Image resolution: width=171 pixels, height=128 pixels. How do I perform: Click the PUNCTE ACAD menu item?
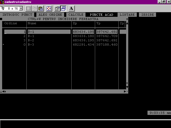102,15
